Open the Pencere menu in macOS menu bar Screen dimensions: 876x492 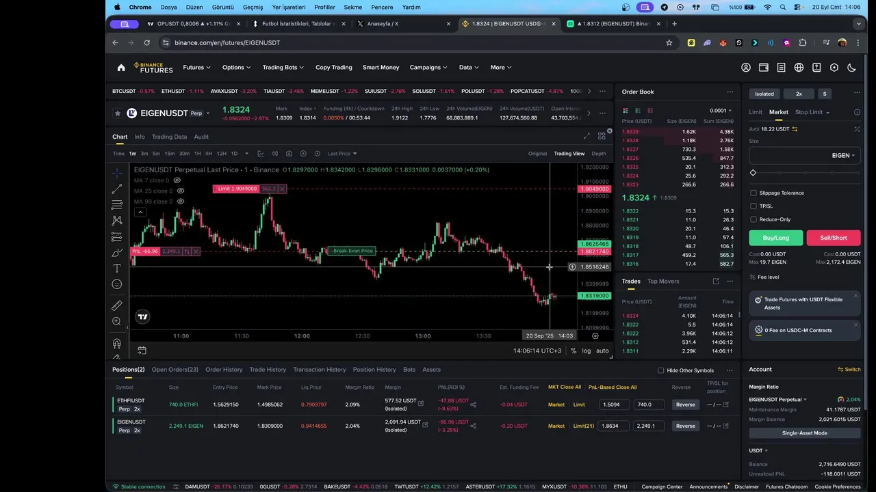click(x=382, y=7)
